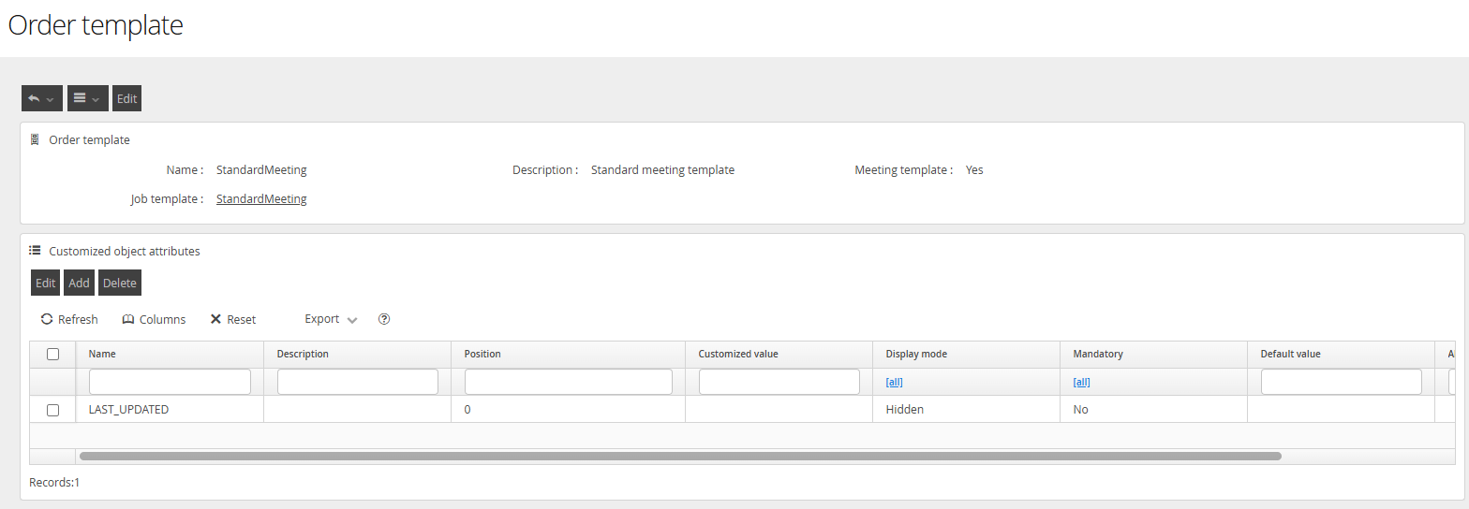The height and width of the screenshot is (509, 1469).
Task: Click the Refresh icon in grid toolbar
Action: coord(47,319)
